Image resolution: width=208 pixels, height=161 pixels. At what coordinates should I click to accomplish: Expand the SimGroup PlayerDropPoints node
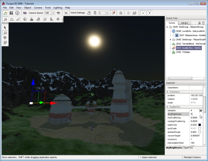(x=170, y=39)
